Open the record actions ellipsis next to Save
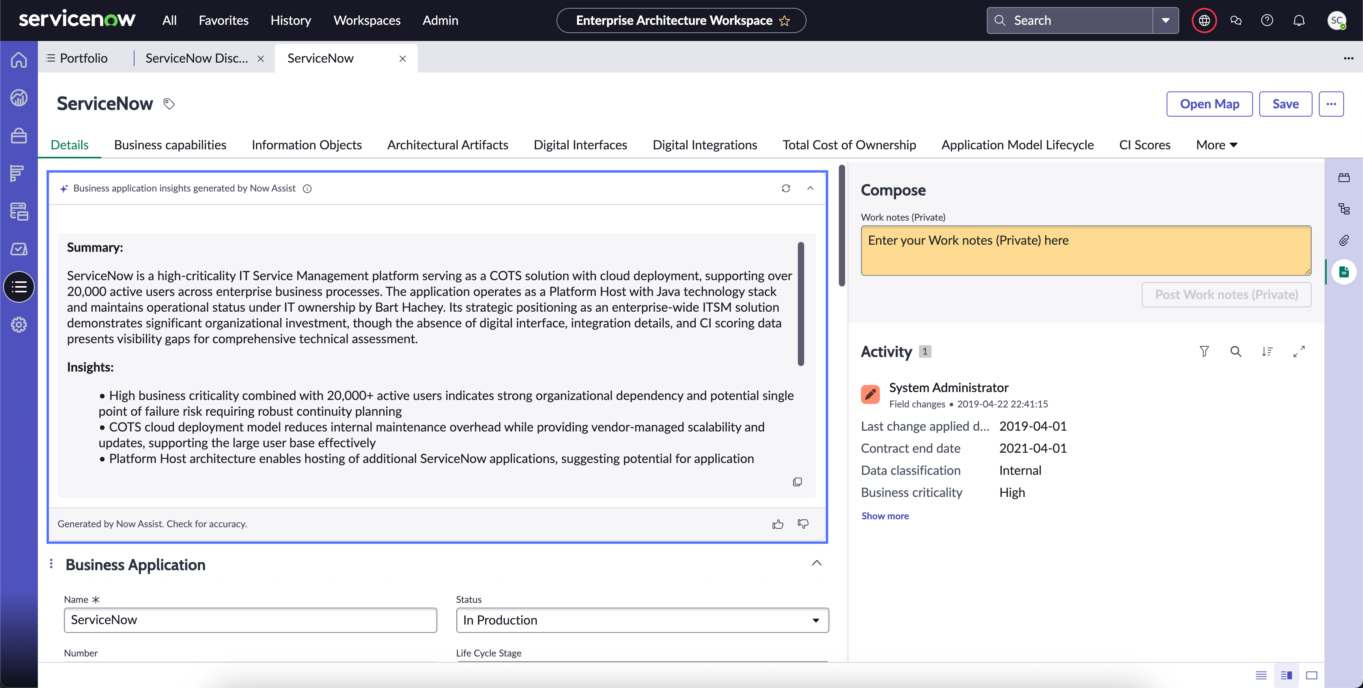Viewport: 1363px width, 688px height. (1331, 104)
